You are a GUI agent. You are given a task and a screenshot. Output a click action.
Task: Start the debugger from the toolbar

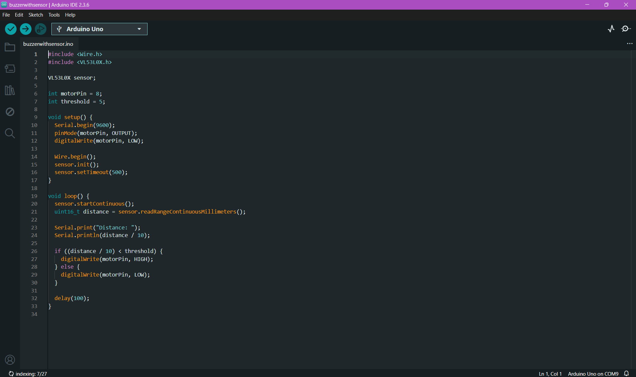point(40,29)
